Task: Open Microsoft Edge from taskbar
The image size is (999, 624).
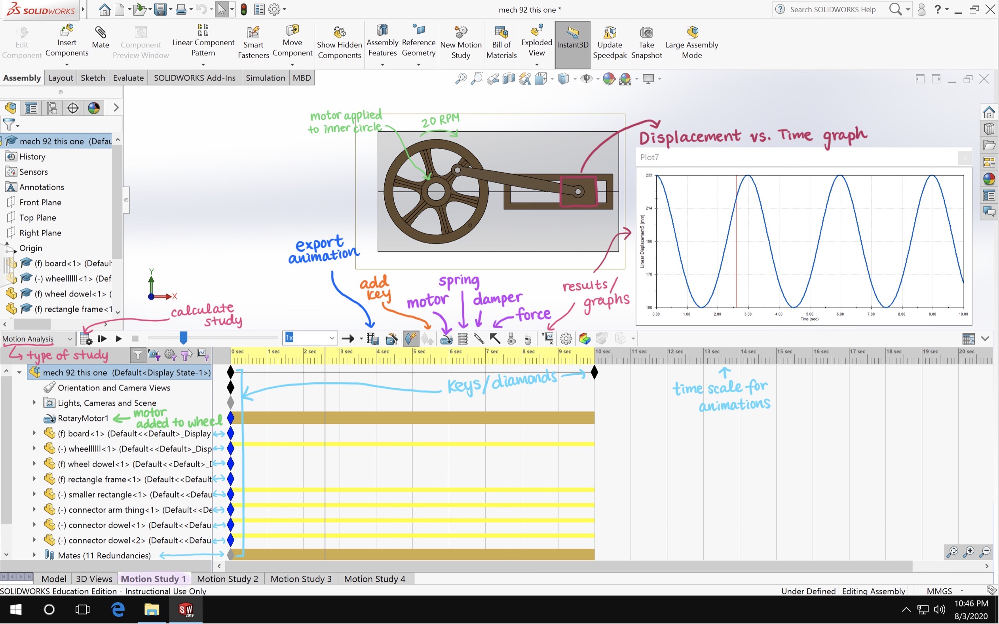Action: pyautogui.click(x=118, y=609)
